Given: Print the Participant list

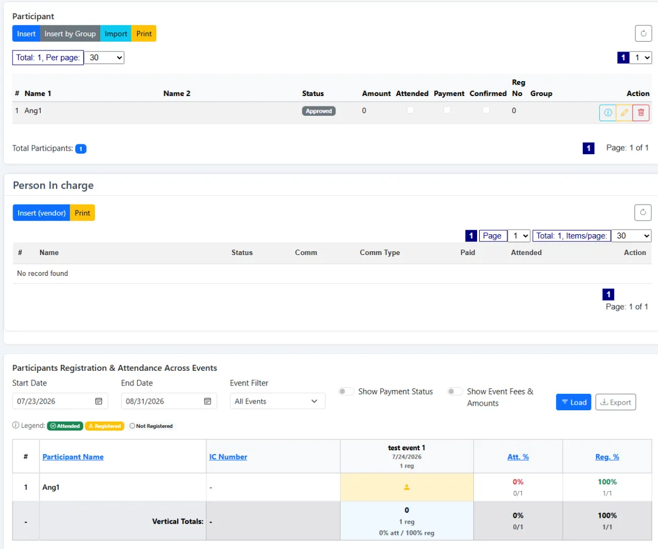Looking at the screenshot, I should click(144, 33).
